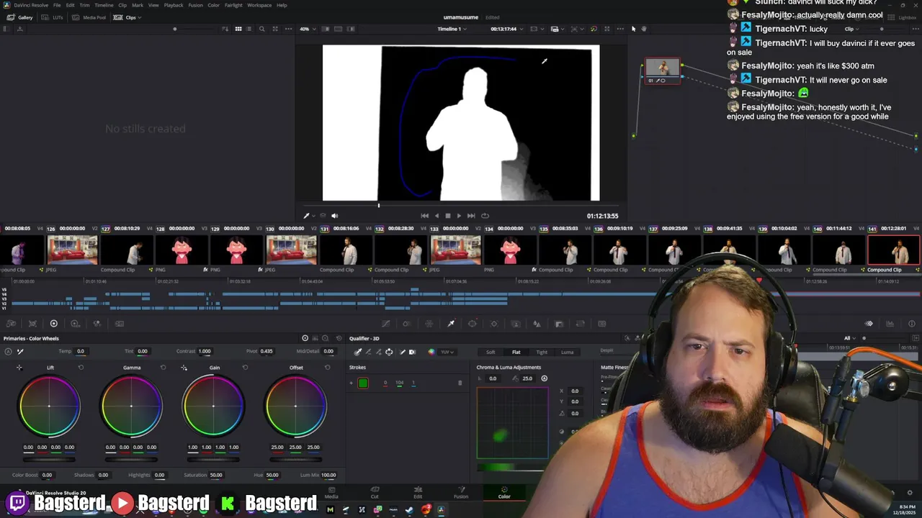Mute viewer audio speaker icon
The image size is (922, 518).
click(334, 216)
